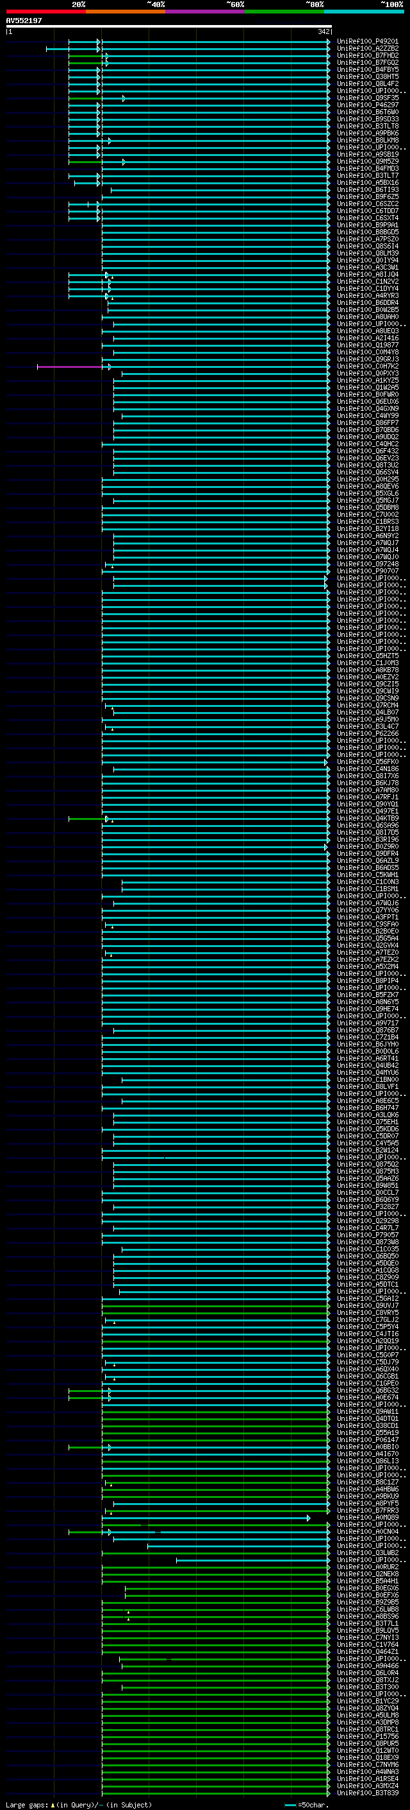Open hit UniRef100_A2ZZB2
This screenshot has height=1810, width=410.
(368, 49)
